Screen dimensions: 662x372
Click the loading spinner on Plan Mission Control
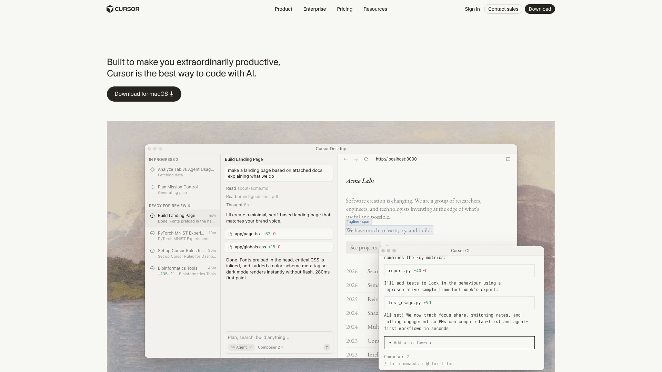pyautogui.click(x=152, y=187)
